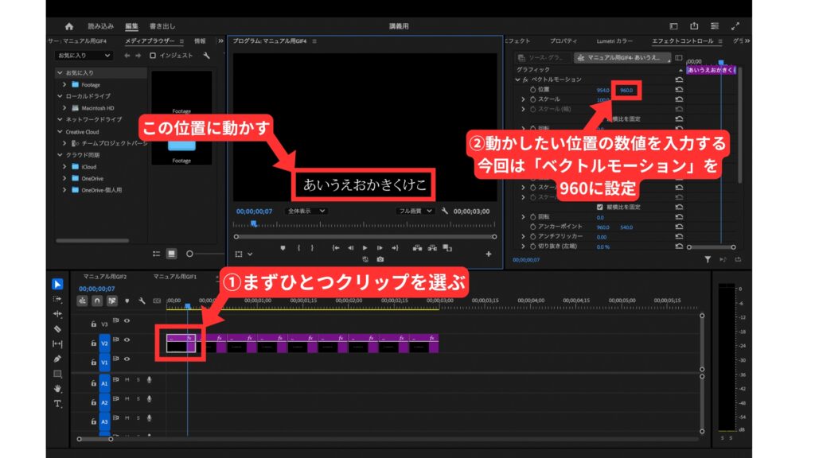Collapse the ローカルドライブ tree section

pos(60,96)
